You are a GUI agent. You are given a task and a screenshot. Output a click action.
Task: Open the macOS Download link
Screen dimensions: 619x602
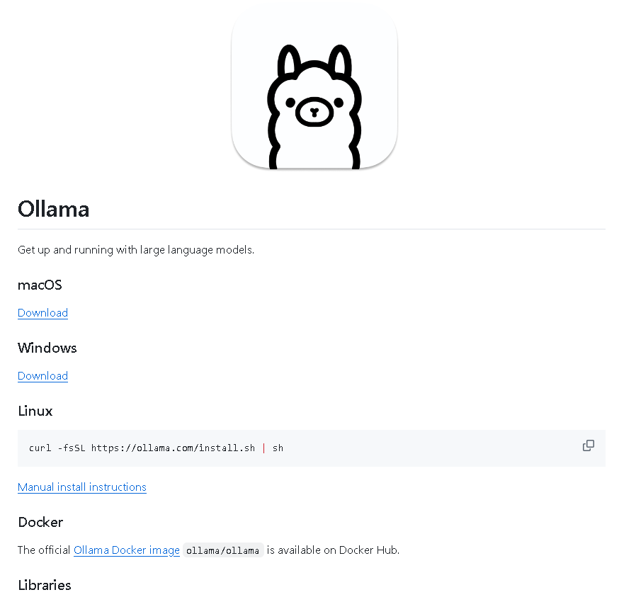[x=42, y=312]
